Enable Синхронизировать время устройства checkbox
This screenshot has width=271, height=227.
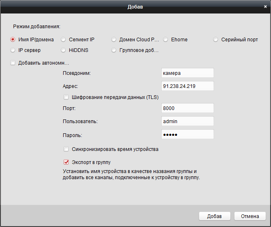pos(66,149)
